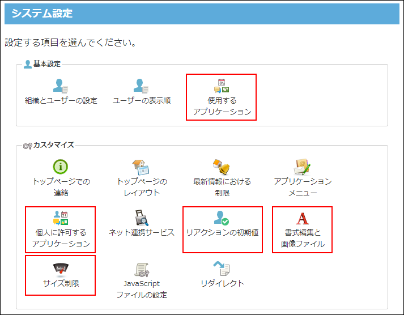Open the リダイレクト text link

coord(222,284)
